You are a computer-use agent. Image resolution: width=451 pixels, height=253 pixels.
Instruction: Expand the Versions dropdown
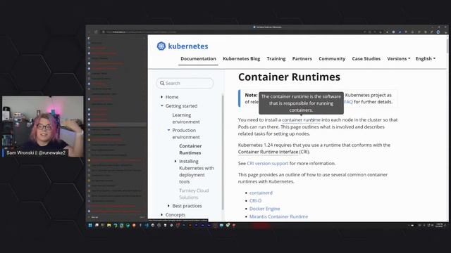[x=399, y=58]
